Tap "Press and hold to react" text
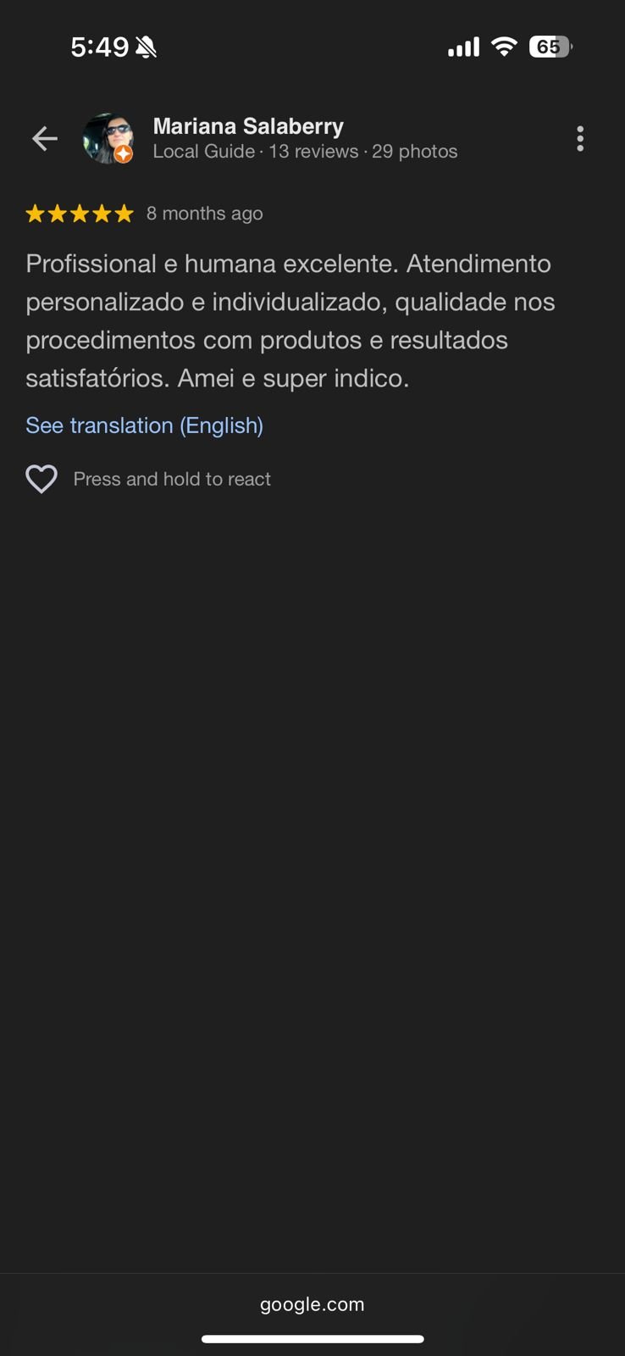The image size is (625, 1356). coord(172,479)
